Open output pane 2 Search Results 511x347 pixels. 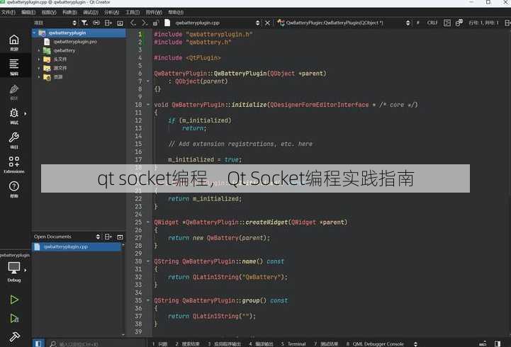[187, 343]
